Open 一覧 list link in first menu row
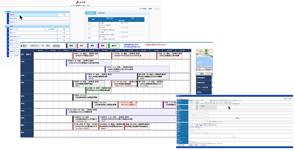The height and width of the screenshot is (151, 295). pyautogui.click(x=63, y=14)
